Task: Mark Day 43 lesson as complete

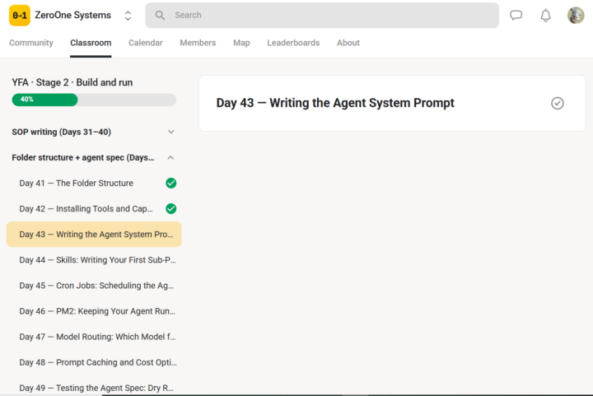Action: point(558,103)
